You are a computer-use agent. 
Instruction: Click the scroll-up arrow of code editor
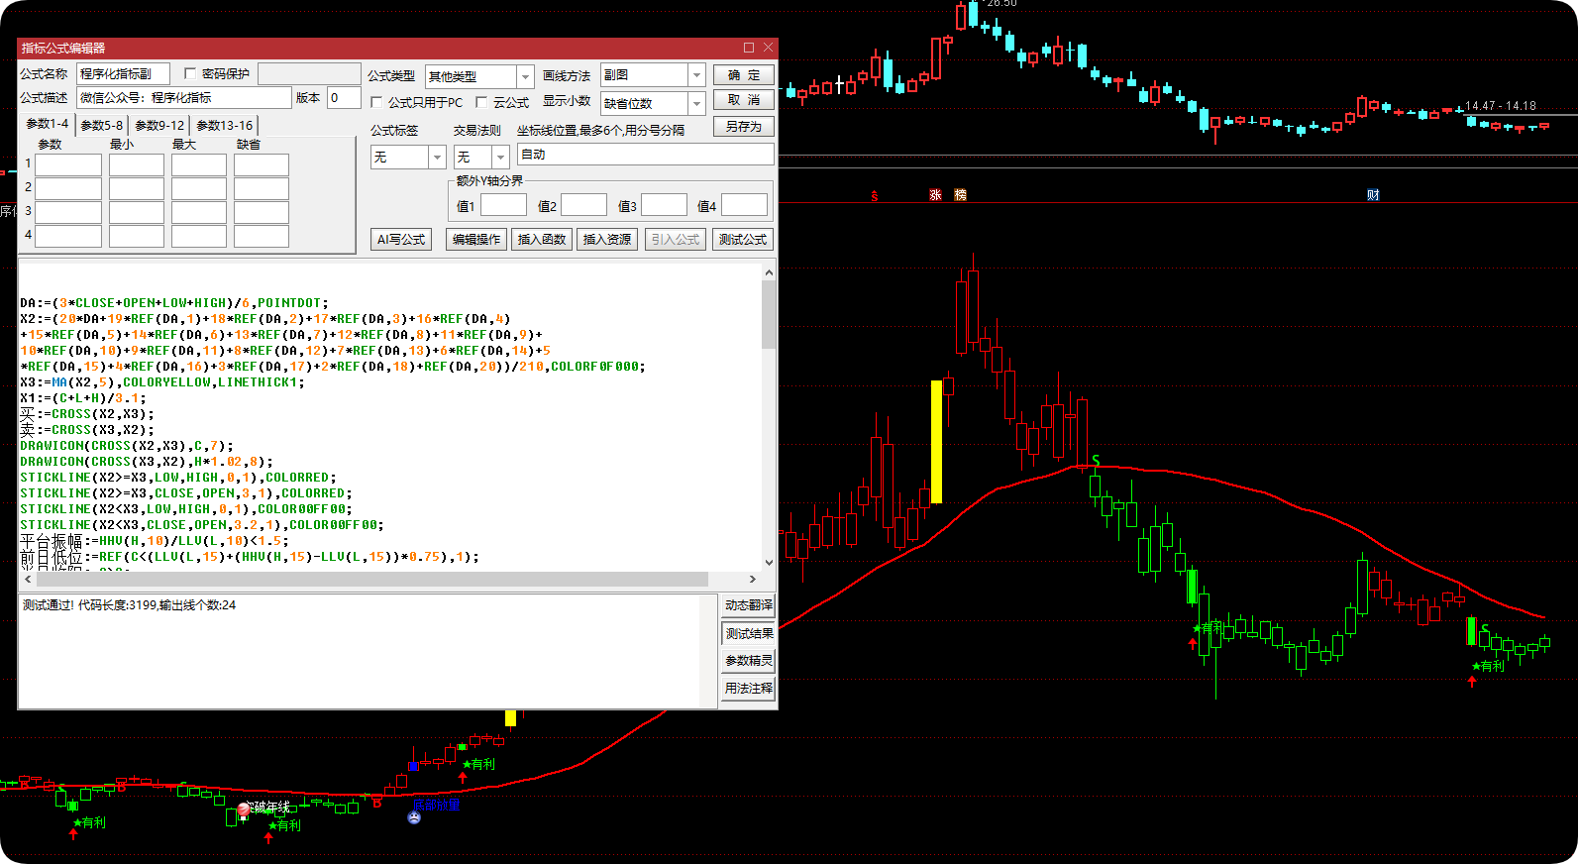coord(769,271)
